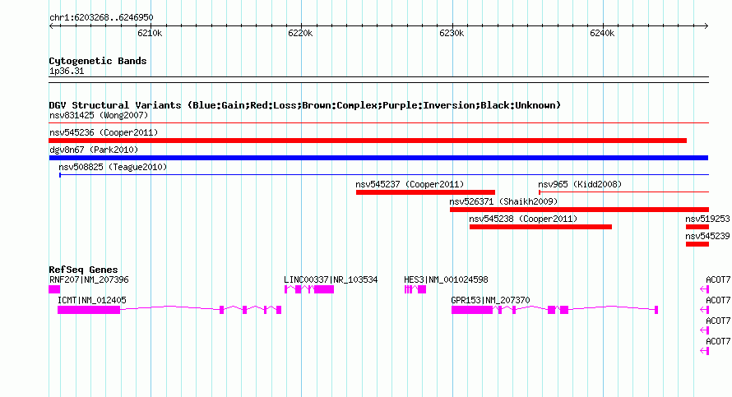Click the nsv545238 (Cooper2011) variant label
This screenshot has width=732, height=397.
(523, 219)
